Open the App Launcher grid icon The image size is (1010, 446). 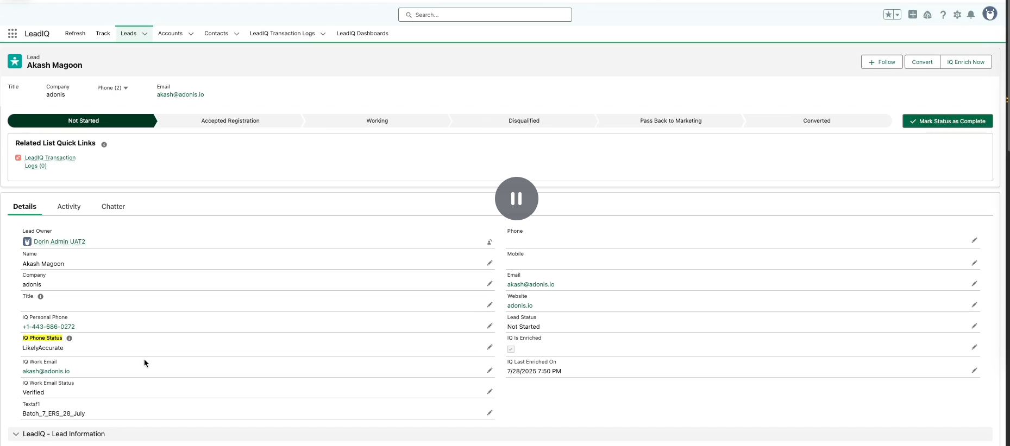pos(12,34)
